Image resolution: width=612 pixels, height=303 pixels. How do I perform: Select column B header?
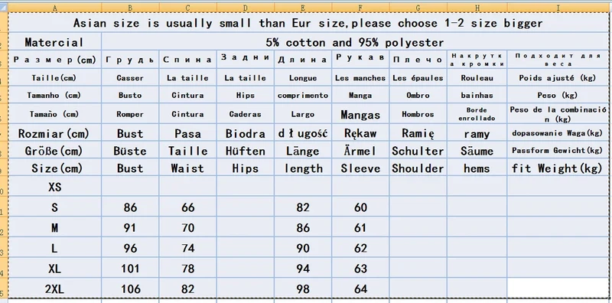pos(130,8)
